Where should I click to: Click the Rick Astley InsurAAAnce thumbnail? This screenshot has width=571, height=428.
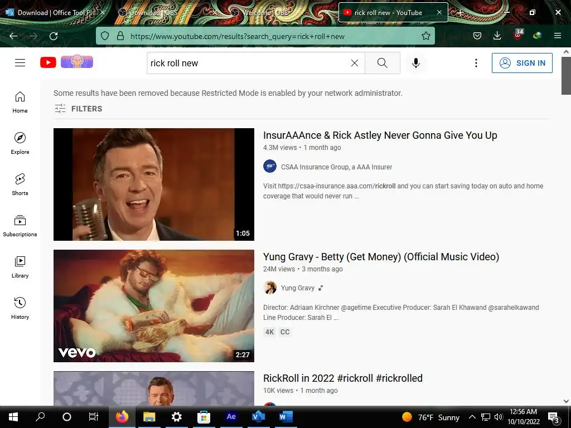[154, 184]
